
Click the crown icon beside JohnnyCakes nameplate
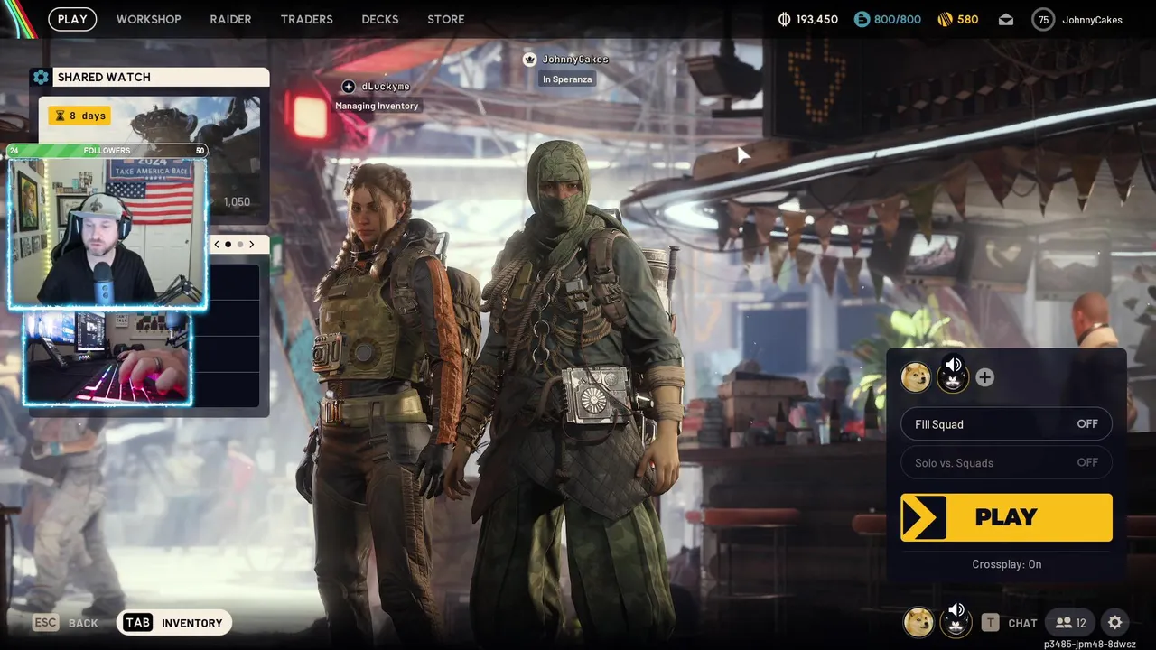(530, 59)
